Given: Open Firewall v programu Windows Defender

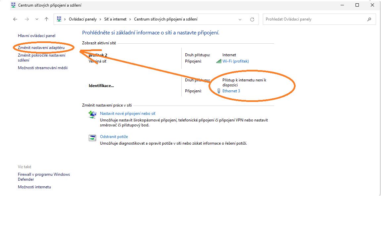Looking at the screenshot, I should [x=44, y=177].
